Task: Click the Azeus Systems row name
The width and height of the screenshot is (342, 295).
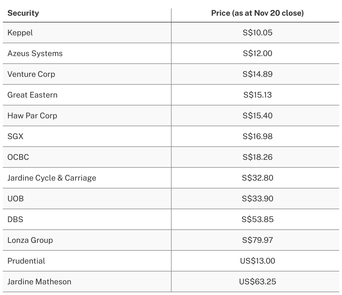Action: [35, 54]
